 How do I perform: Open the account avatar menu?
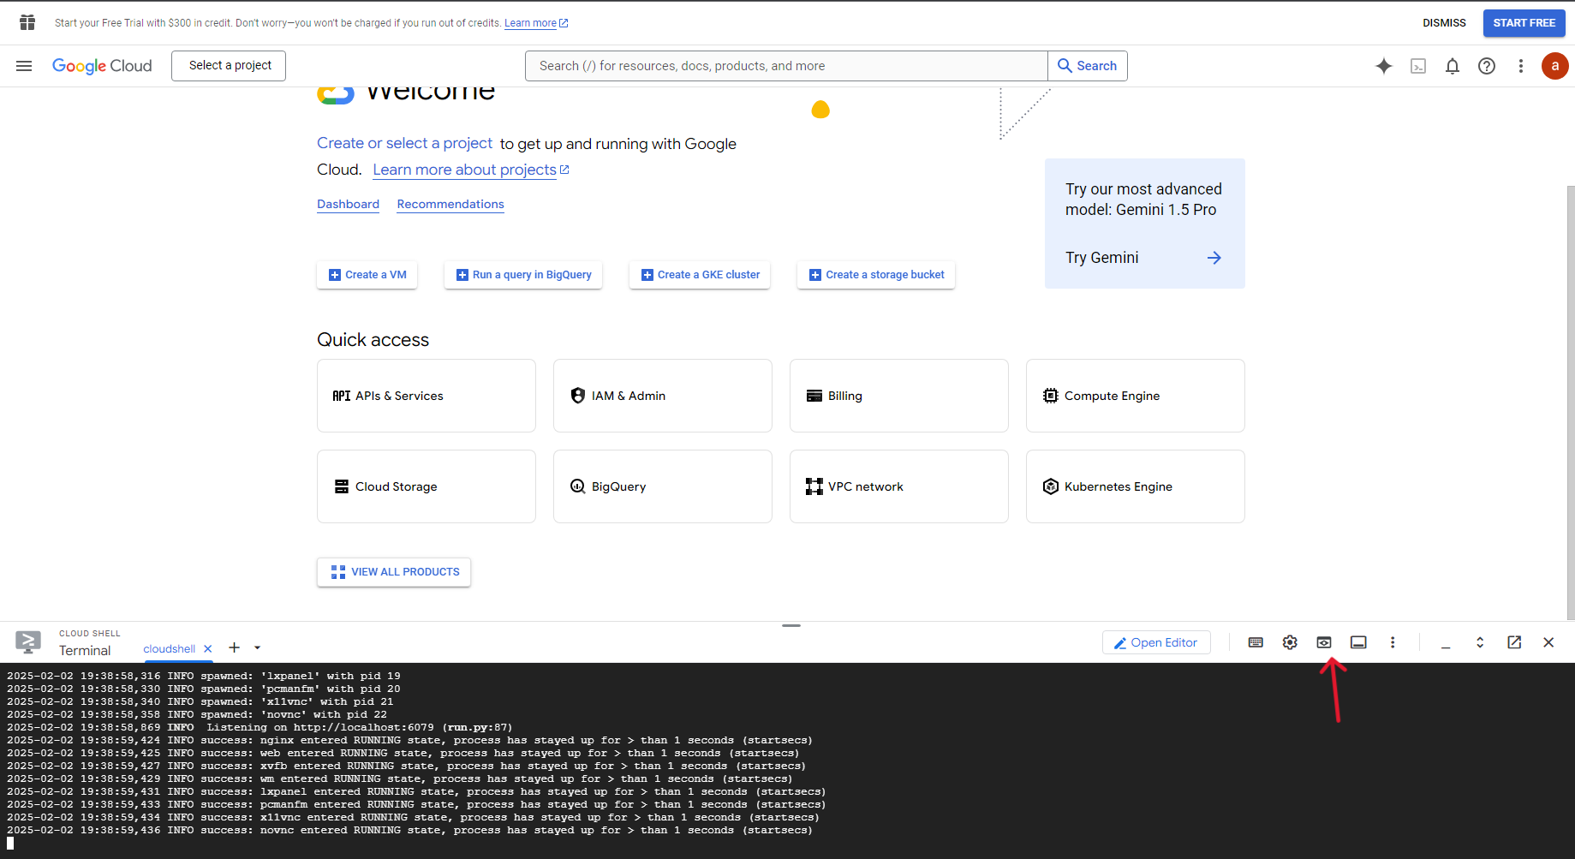[1555, 66]
